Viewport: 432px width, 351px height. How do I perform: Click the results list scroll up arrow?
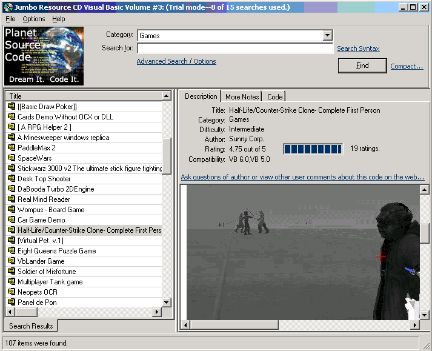167,96
